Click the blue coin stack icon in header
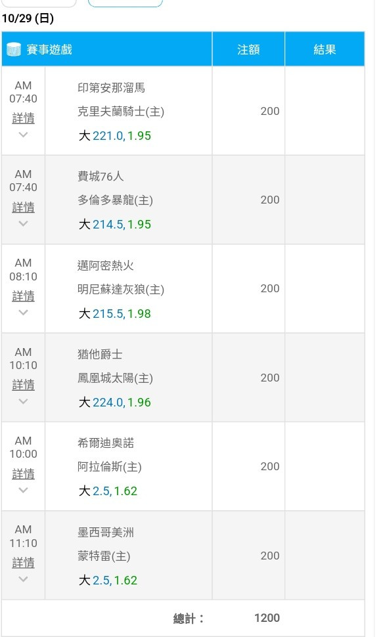 13,49
